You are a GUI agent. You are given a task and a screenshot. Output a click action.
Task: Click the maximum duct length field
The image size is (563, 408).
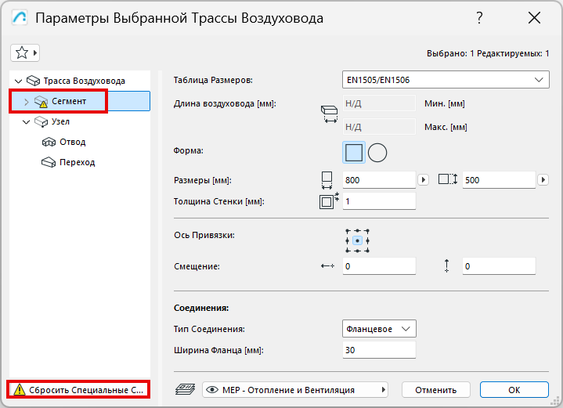pos(379,127)
